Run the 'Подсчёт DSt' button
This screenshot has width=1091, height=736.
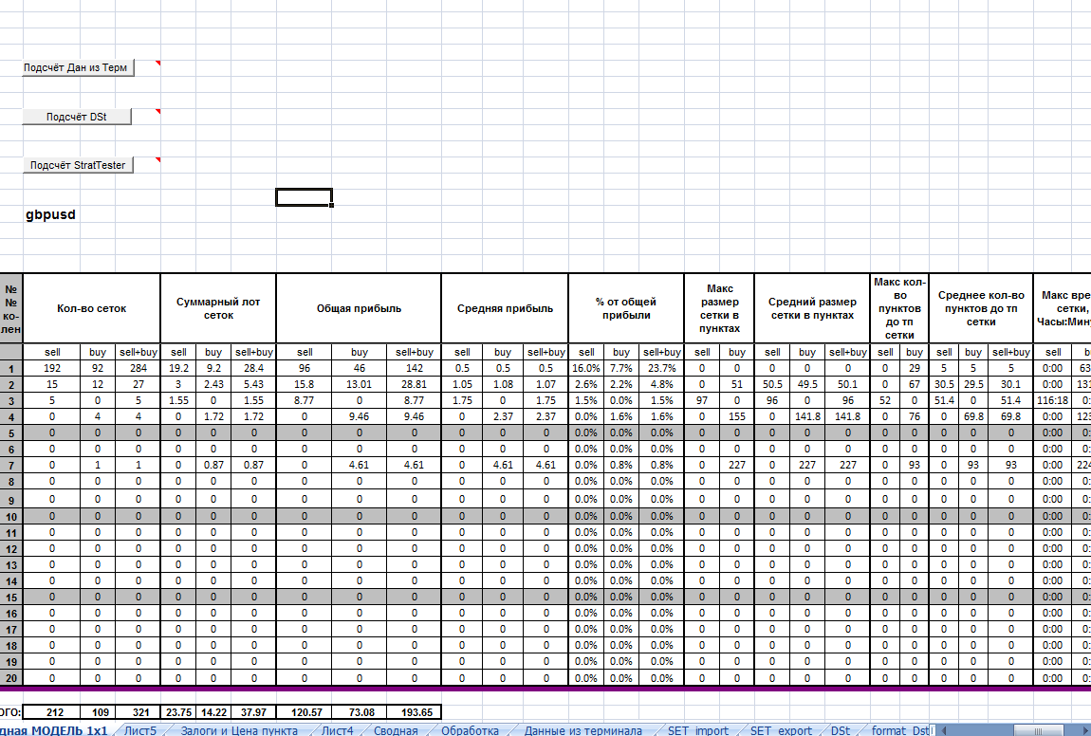coord(77,116)
